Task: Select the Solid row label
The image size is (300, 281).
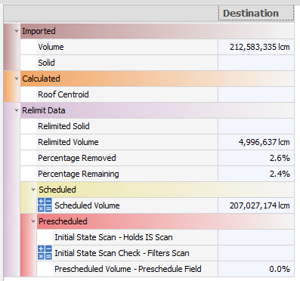Action: click(46, 63)
